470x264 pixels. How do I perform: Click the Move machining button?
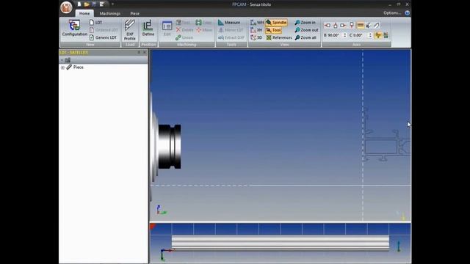(x=204, y=30)
